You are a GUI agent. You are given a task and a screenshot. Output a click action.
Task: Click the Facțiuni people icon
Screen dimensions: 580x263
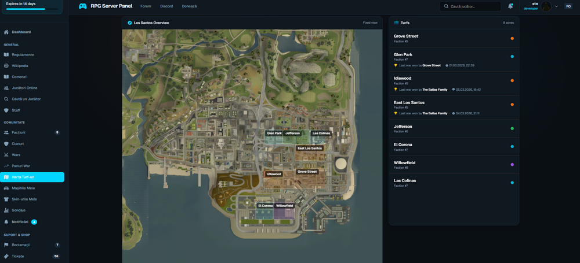(x=6, y=132)
